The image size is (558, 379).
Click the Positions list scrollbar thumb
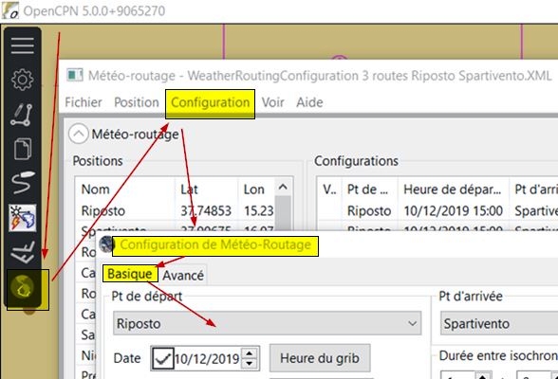click(283, 213)
